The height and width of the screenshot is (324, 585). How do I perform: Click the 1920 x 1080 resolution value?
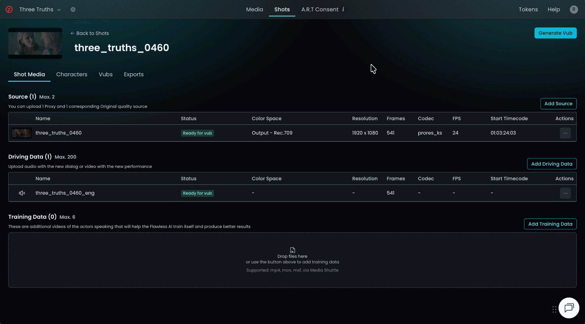pos(365,133)
